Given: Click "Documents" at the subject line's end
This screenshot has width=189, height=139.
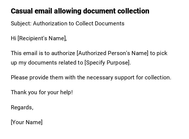Looking at the screenshot, I should click(111, 23).
